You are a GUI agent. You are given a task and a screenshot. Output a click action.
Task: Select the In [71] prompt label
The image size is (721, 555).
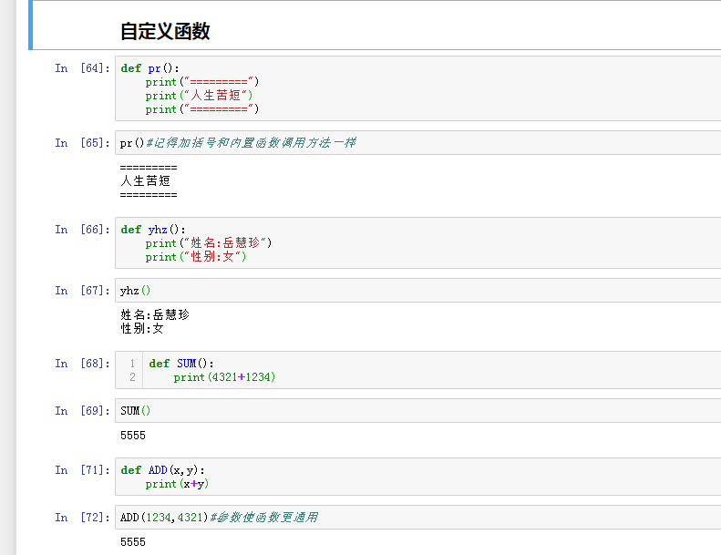[x=82, y=470]
